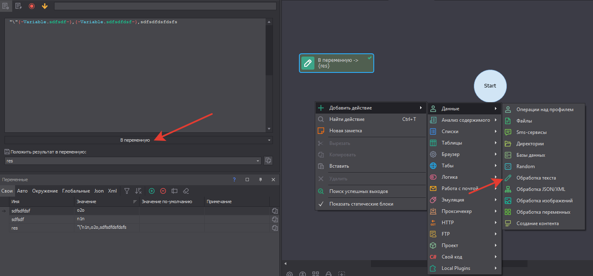
Task: Click copy icon in the res row
Action: 275,228
